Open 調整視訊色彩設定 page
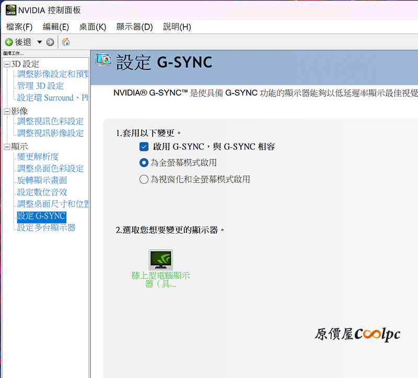 click(50, 121)
